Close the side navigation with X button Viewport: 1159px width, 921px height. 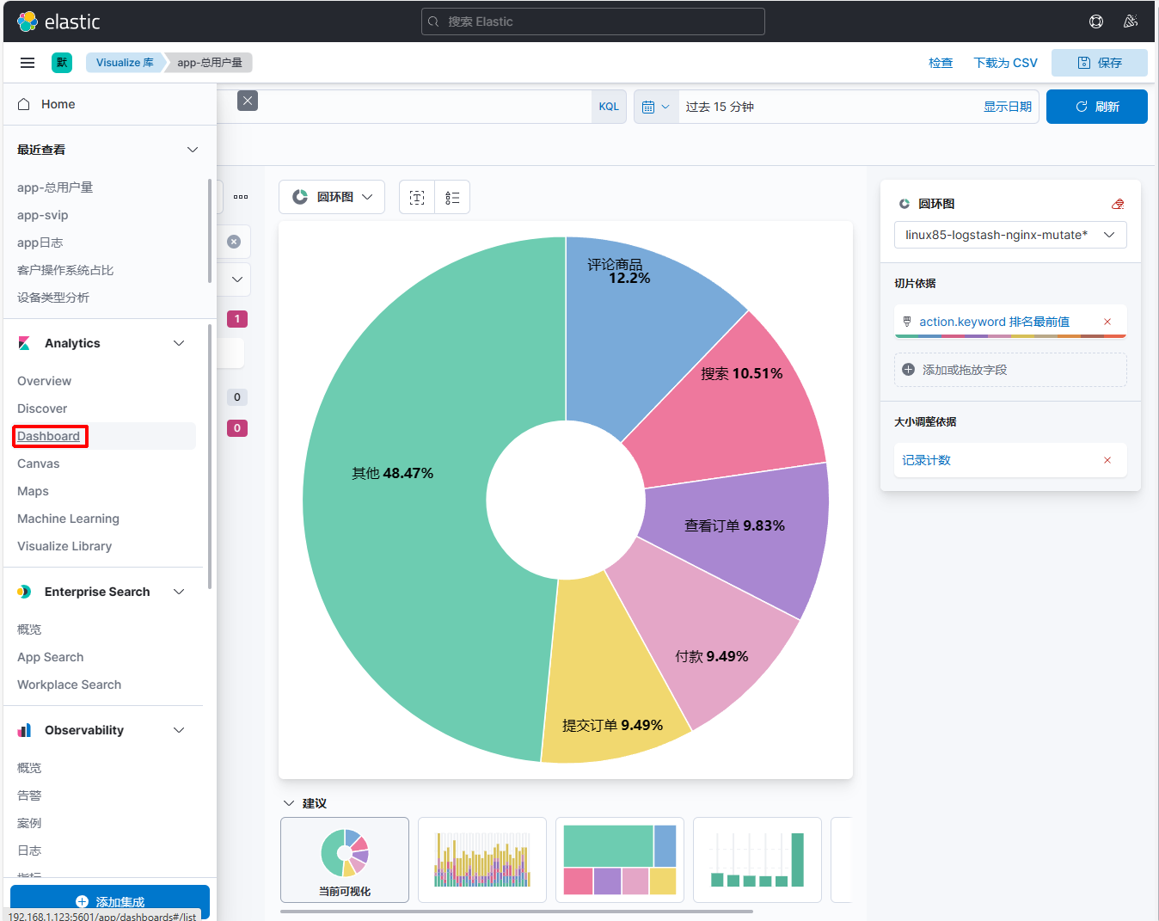click(248, 101)
